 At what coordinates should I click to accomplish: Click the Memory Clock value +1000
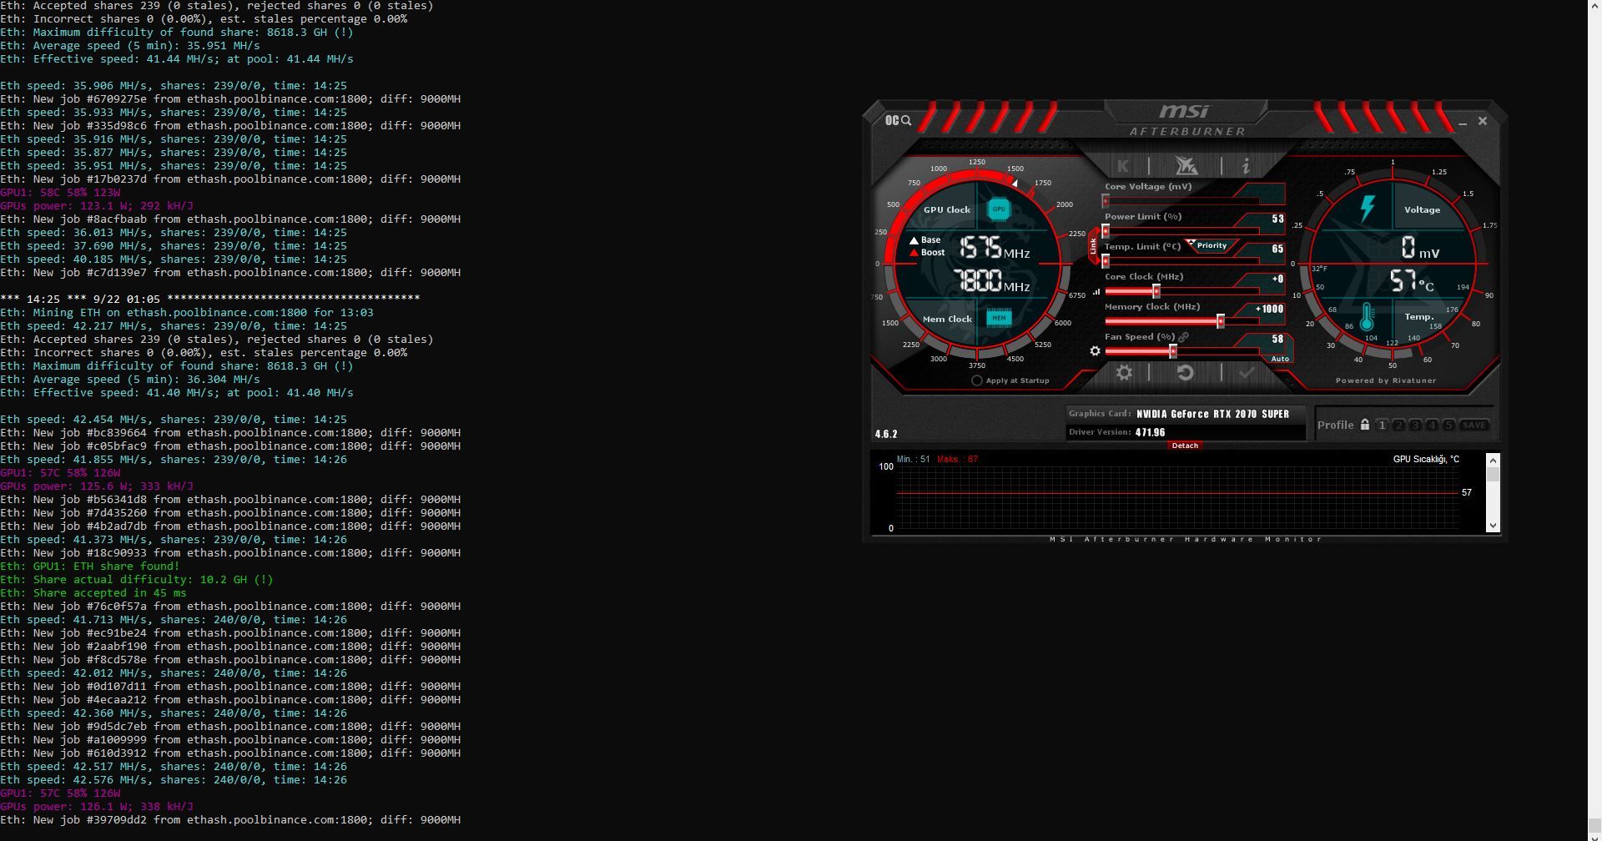(1269, 310)
